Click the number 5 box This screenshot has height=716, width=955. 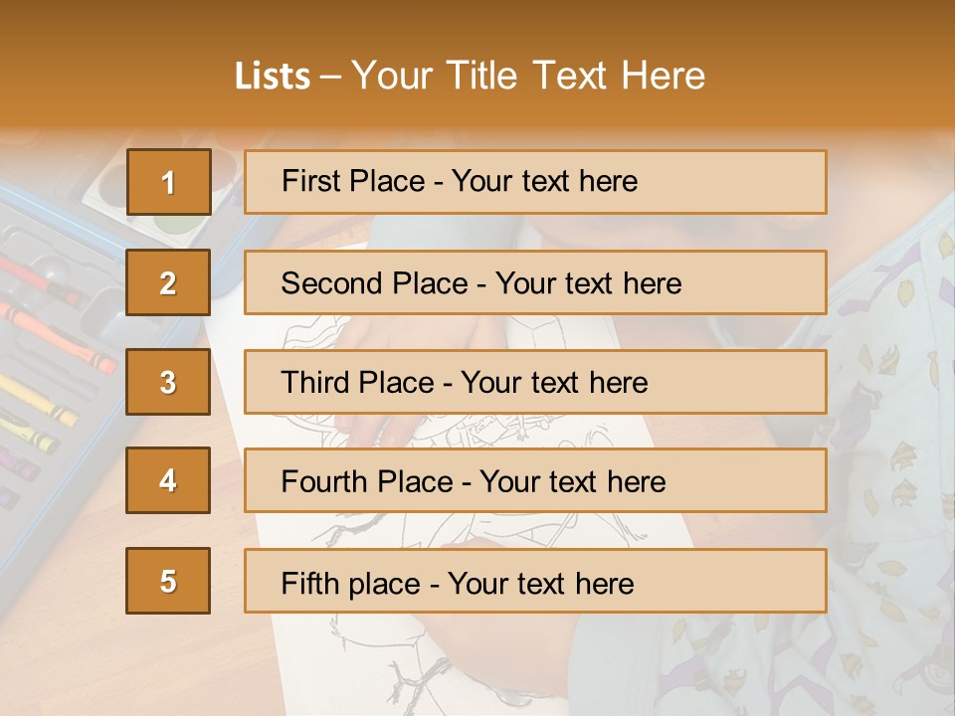tap(168, 581)
